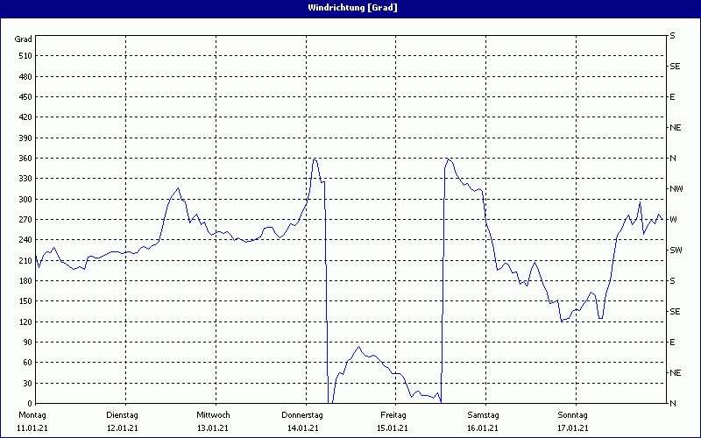Choose the Sonntag day label

(x=572, y=415)
